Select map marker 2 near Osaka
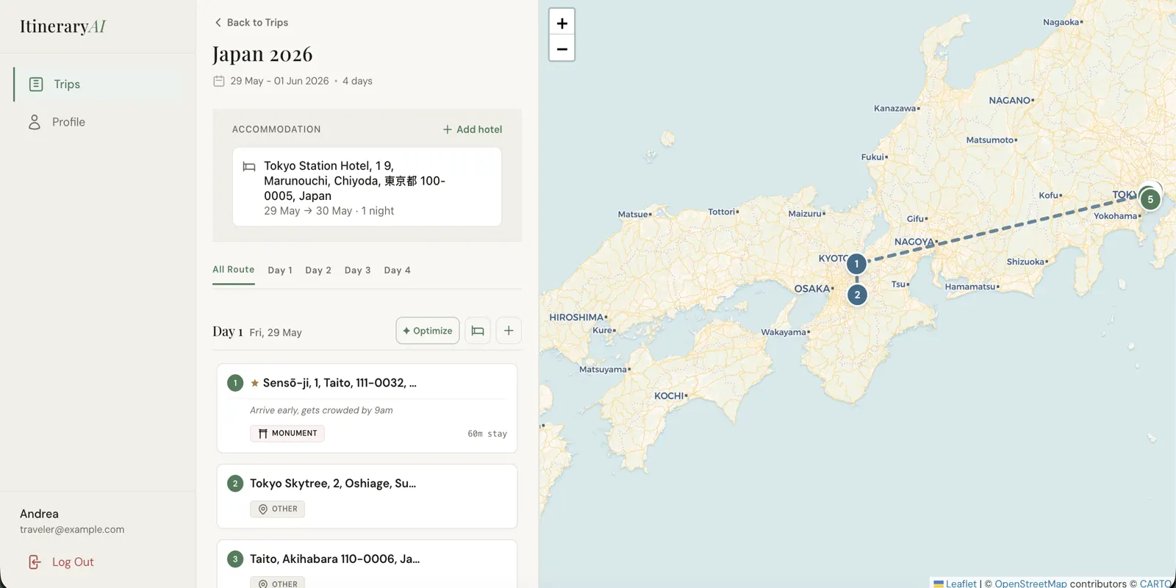1176x588 pixels. point(857,295)
